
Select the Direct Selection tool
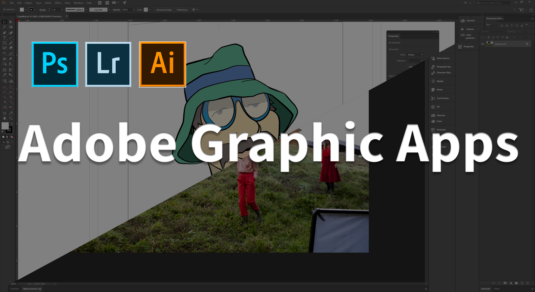11,22
